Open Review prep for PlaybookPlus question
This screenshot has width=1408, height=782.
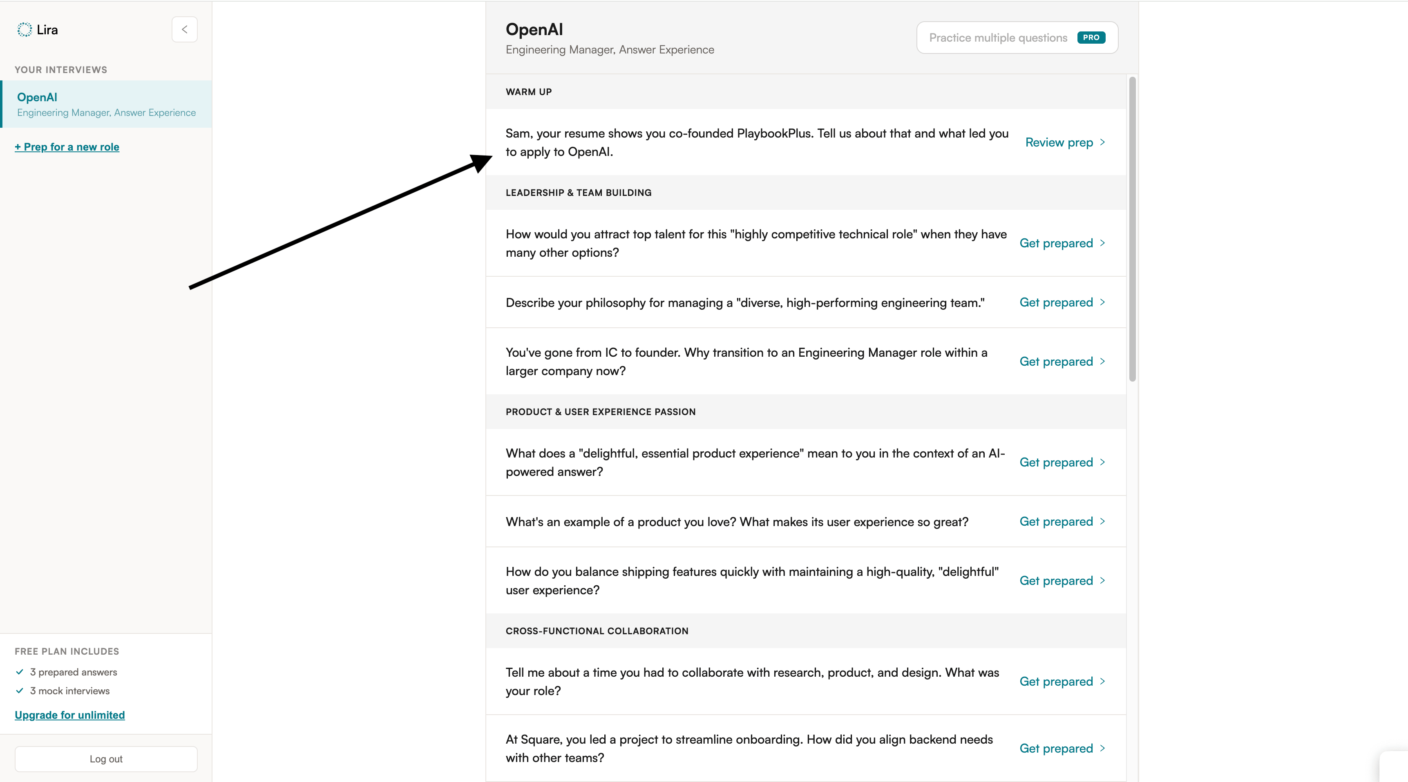(x=1065, y=142)
